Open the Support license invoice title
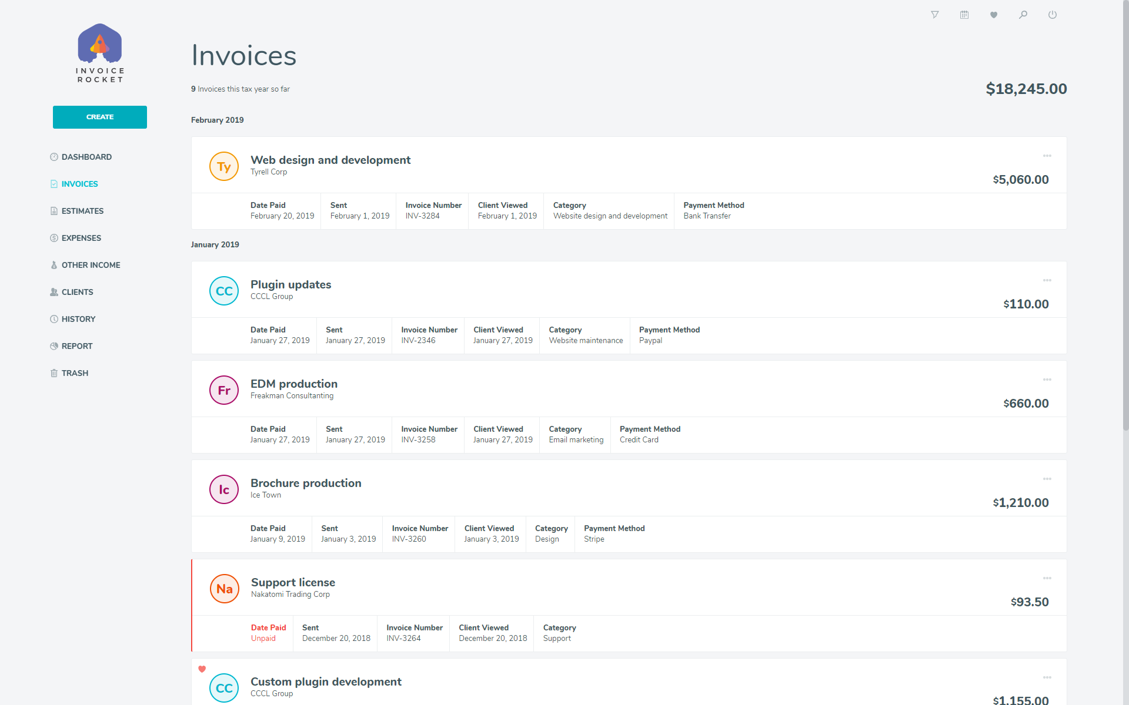This screenshot has width=1129, height=705. pyautogui.click(x=293, y=582)
